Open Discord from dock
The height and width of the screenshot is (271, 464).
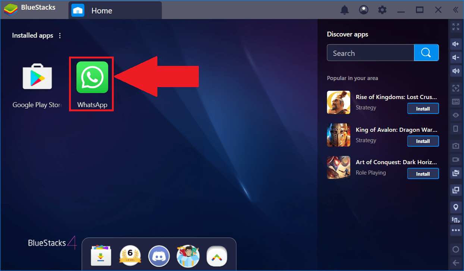pos(159,256)
